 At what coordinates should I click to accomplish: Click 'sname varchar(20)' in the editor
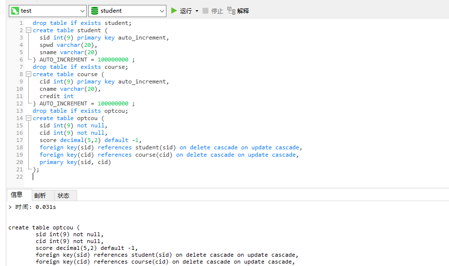pyautogui.click(x=68, y=52)
